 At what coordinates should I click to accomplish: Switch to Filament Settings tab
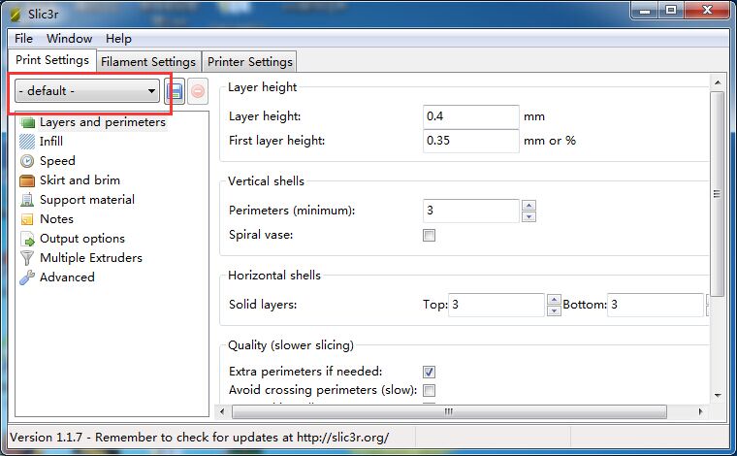pyautogui.click(x=148, y=61)
